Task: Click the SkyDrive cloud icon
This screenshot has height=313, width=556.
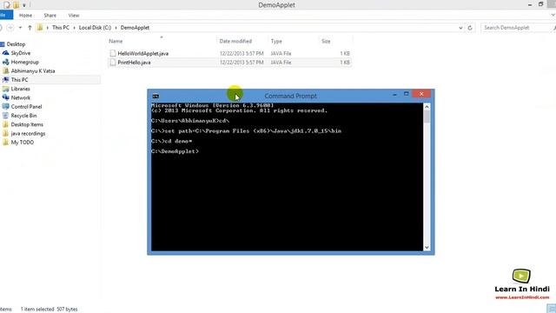Action: coord(6,53)
